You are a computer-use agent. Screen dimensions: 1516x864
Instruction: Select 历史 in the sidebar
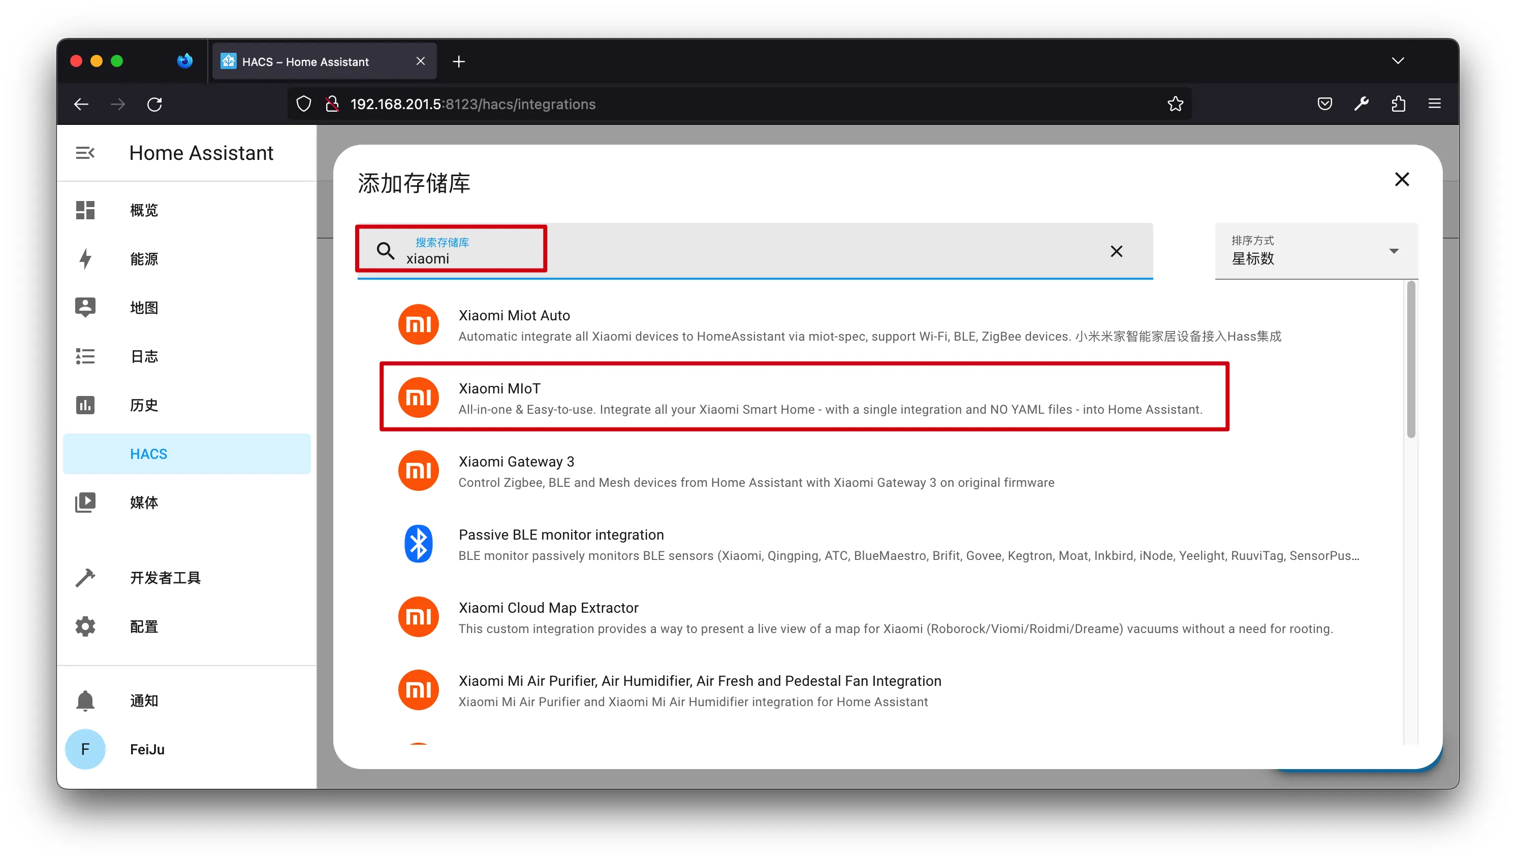[x=186, y=405]
